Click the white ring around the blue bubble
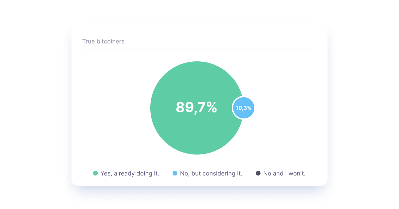 (x=233, y=108)
